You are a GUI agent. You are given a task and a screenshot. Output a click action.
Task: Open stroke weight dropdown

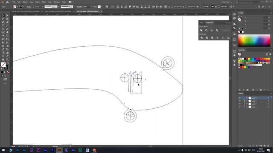(x=42, y=7)
